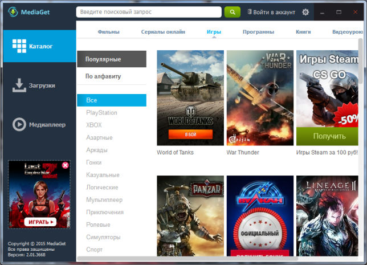This screenshot has width=367, height=265.
Task: Select the Казуальные category
Action: 103,175
